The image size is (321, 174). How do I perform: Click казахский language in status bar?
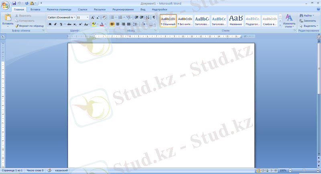coord(61,170)
